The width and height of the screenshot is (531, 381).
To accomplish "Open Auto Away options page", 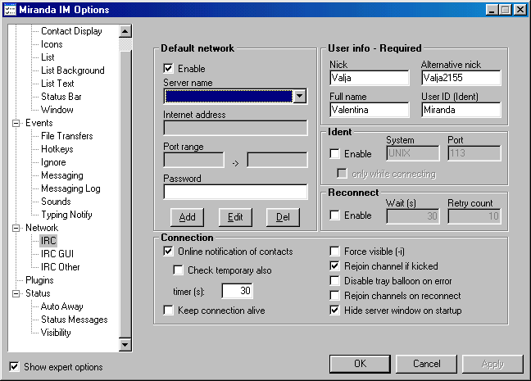I will pos(62,306).
